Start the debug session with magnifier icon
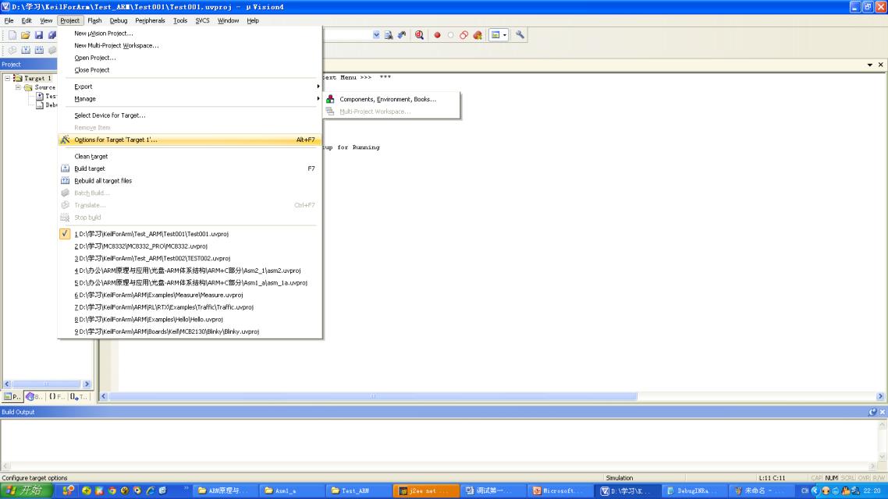The width and height of the screenshot is (888, 499). click(x=419, y=35)
